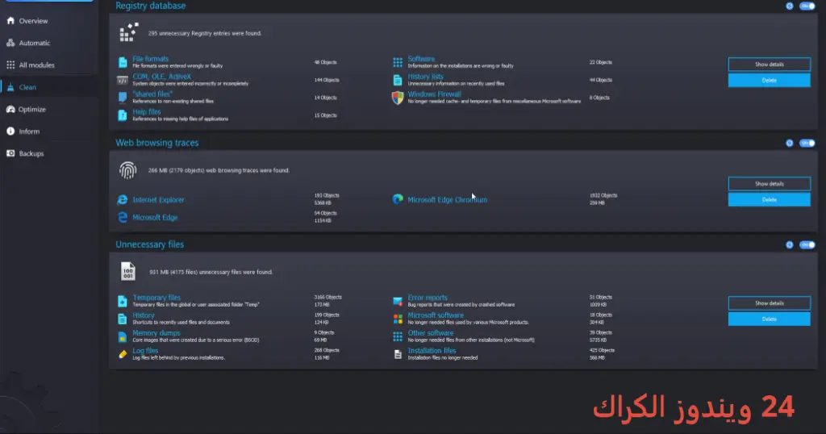This screenshot has height=434, width=826.
Task: Open the Installation files link
Action: click(432, 350)
